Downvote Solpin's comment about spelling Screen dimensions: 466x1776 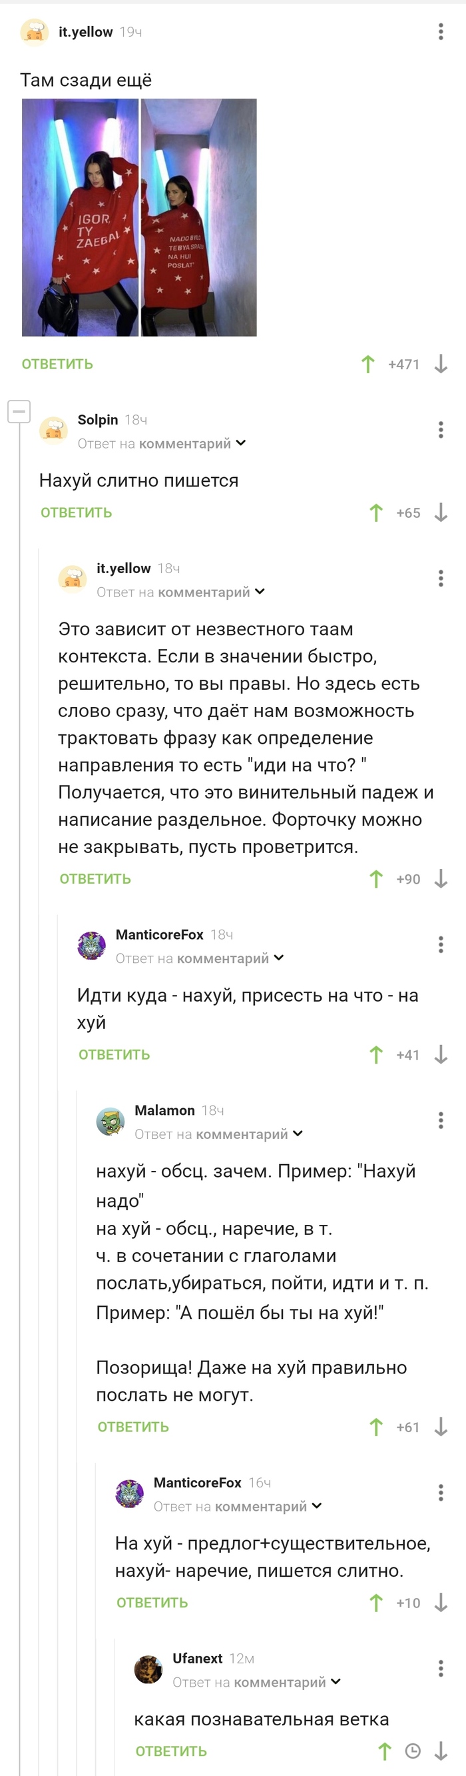point(440,513)
